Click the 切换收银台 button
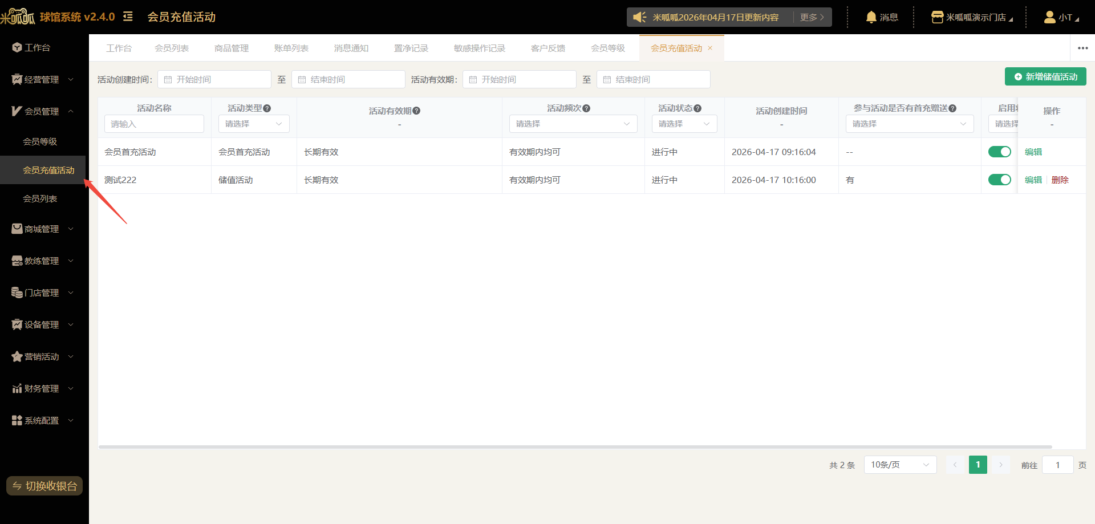Viewport: 1095px width, 524px height. pos(44,486)
